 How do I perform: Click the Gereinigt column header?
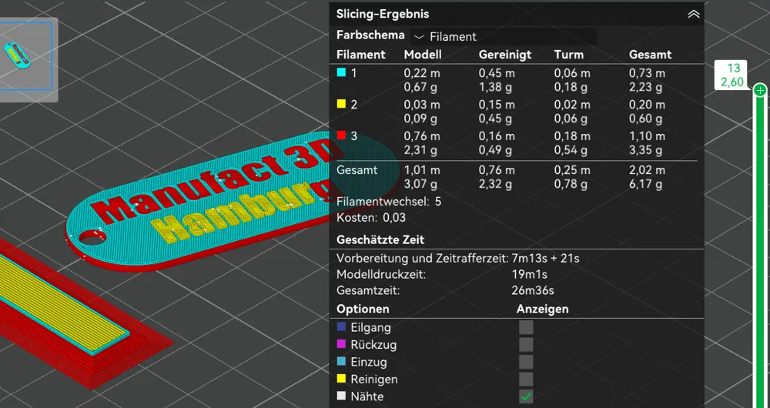point(505,55)
